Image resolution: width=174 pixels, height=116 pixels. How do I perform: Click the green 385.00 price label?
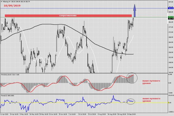(x=170, y=17)
